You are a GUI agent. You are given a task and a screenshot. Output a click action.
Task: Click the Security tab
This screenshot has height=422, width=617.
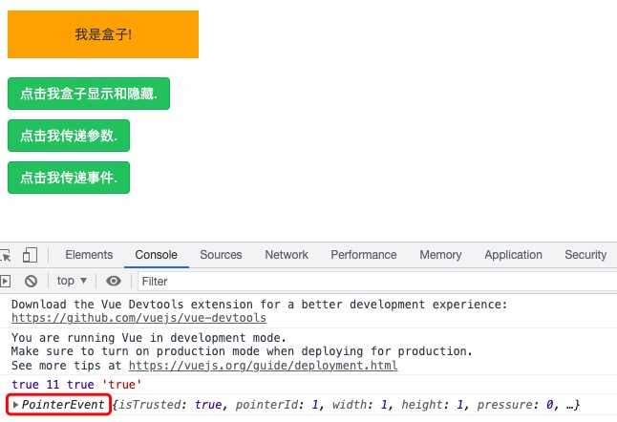(585, 255)
